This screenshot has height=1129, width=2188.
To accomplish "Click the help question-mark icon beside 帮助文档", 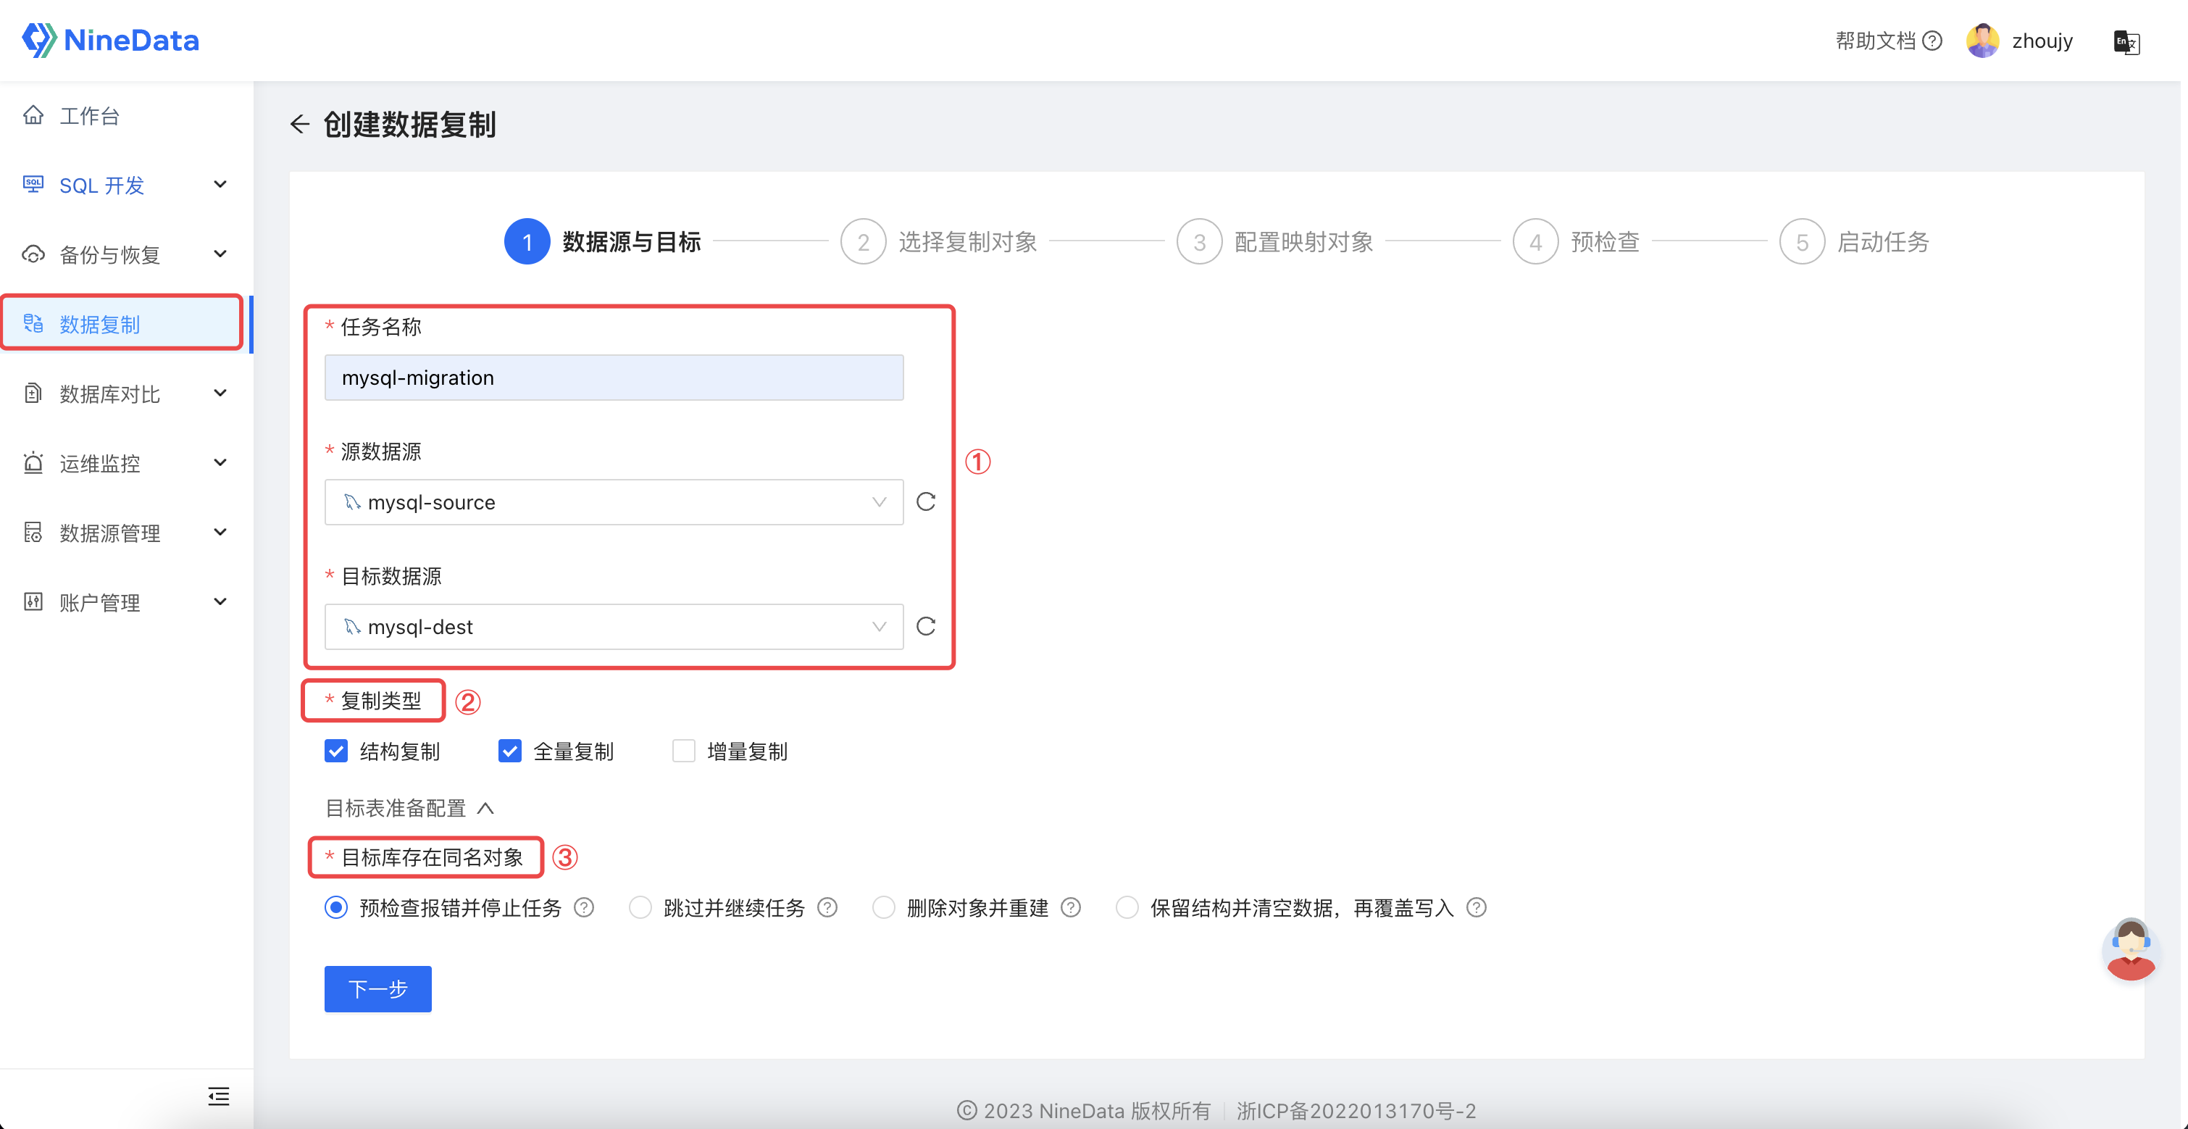I will [x=1932, y=41].
